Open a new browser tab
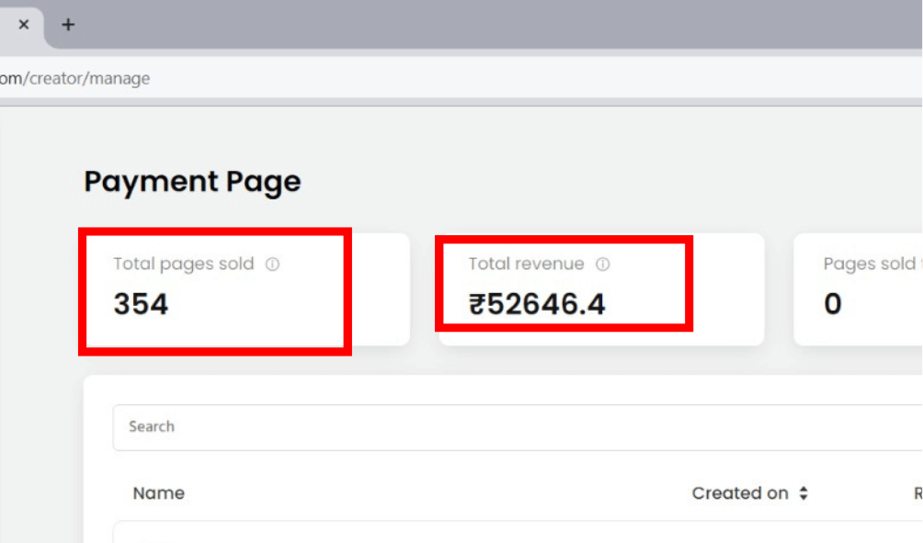The width and height of the screenshot is (923, 543). click(x=68, y=25)
